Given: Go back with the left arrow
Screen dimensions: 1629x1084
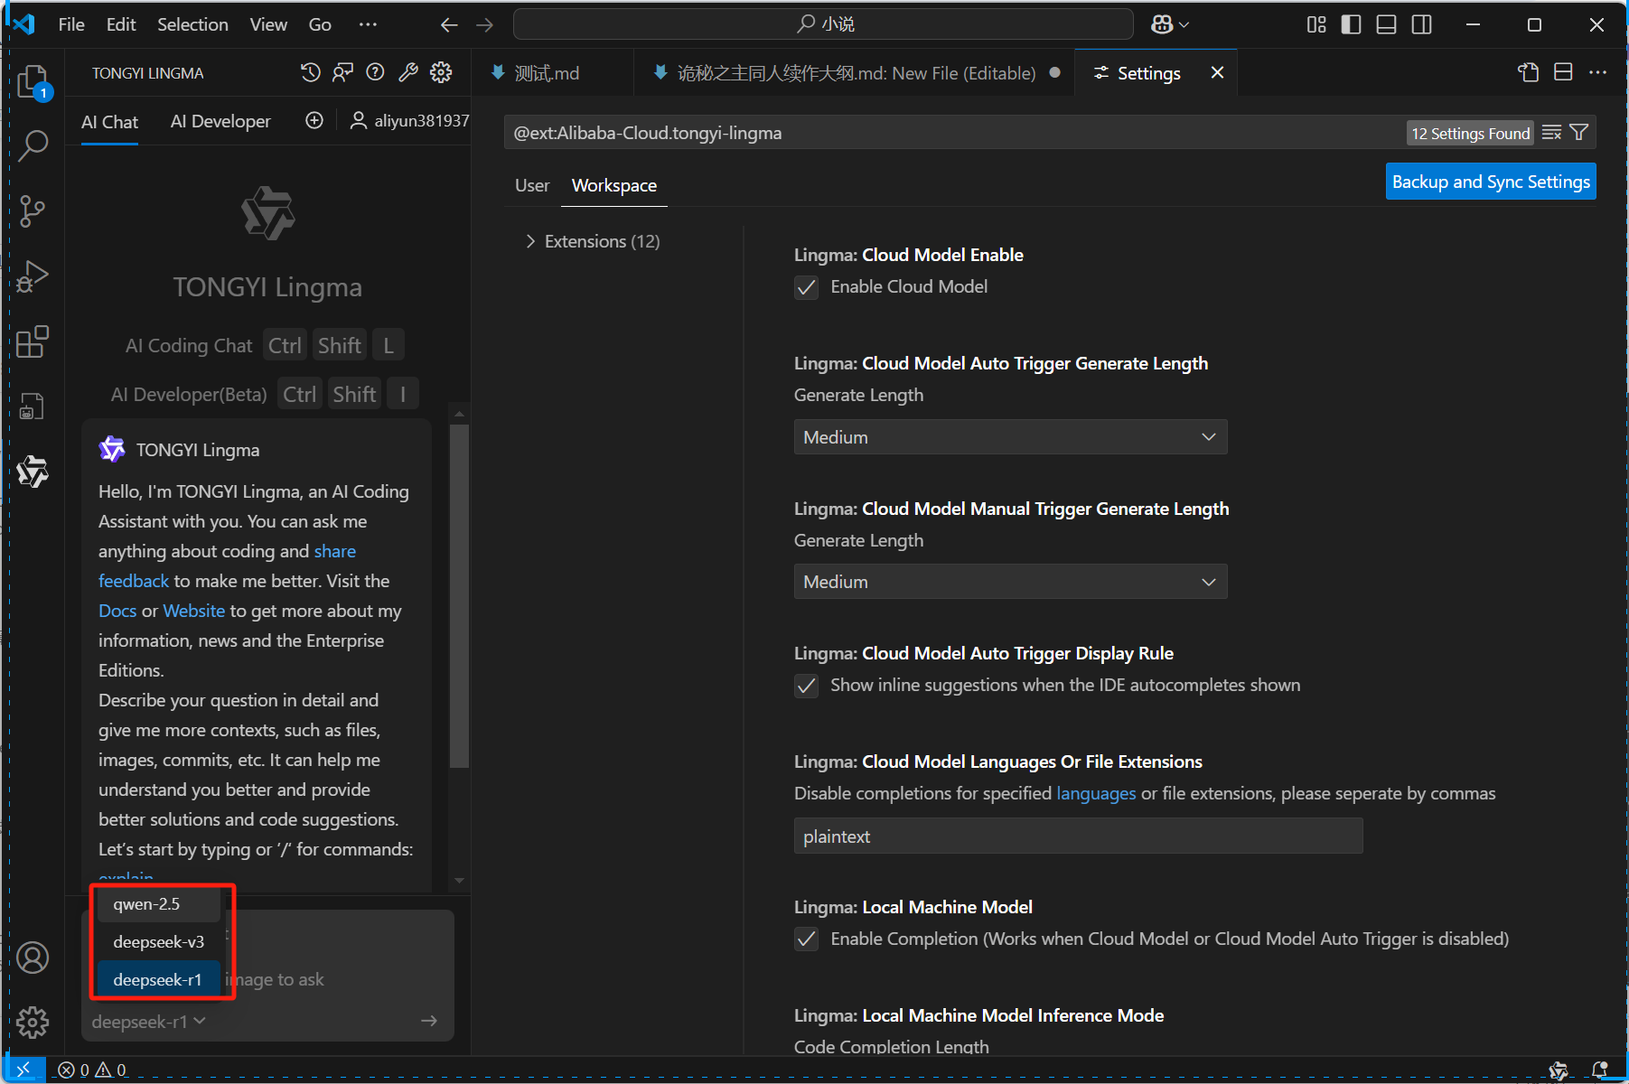Looking at the screenshot, I should click(449, 25).
